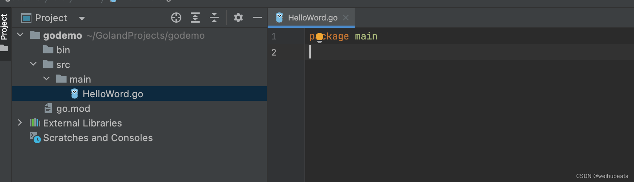The width and height of the screenshot is (634, 182).
Task: Click the Collapse All icon in Project toolbar
Action: pos(214,18)
